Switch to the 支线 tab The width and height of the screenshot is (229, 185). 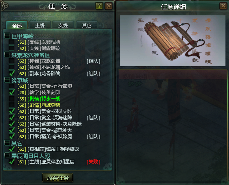tap(63, 25)
